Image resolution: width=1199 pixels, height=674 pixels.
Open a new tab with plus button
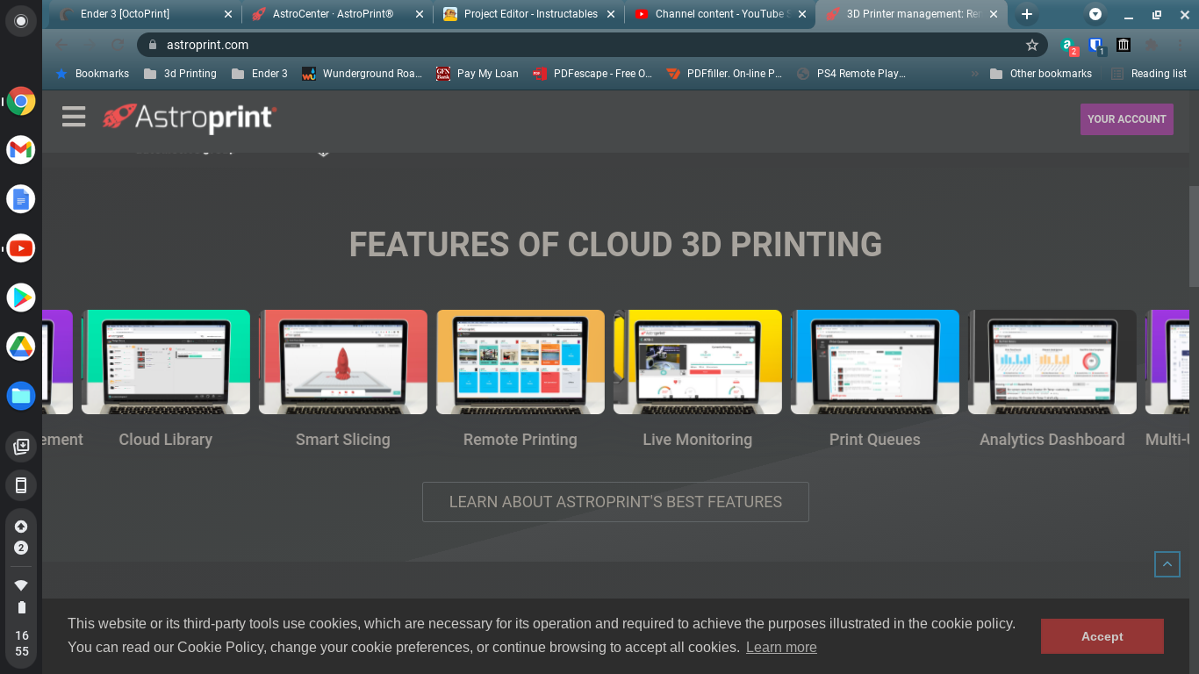pos(1027,14)
